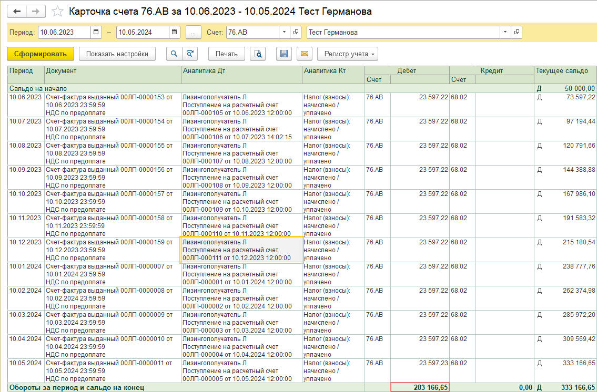Image resolution: width=597 pixels, height=392 pixels.
Task: Save report with the floppy disk icon
Action: (x=284, y=54)
